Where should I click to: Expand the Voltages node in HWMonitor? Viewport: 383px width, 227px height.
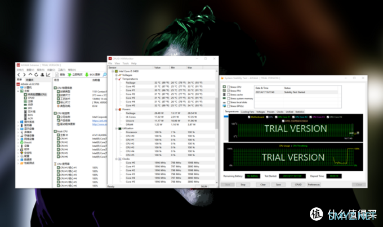116,75
